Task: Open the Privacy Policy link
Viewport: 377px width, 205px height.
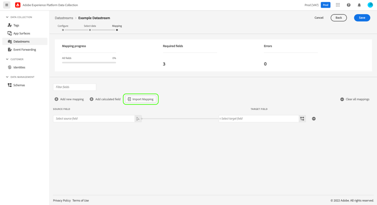Action: (x=62, y=200)
